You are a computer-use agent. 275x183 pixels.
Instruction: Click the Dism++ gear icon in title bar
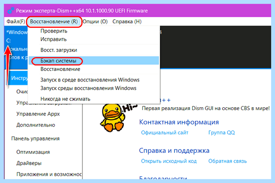click(x=11, y=10)
